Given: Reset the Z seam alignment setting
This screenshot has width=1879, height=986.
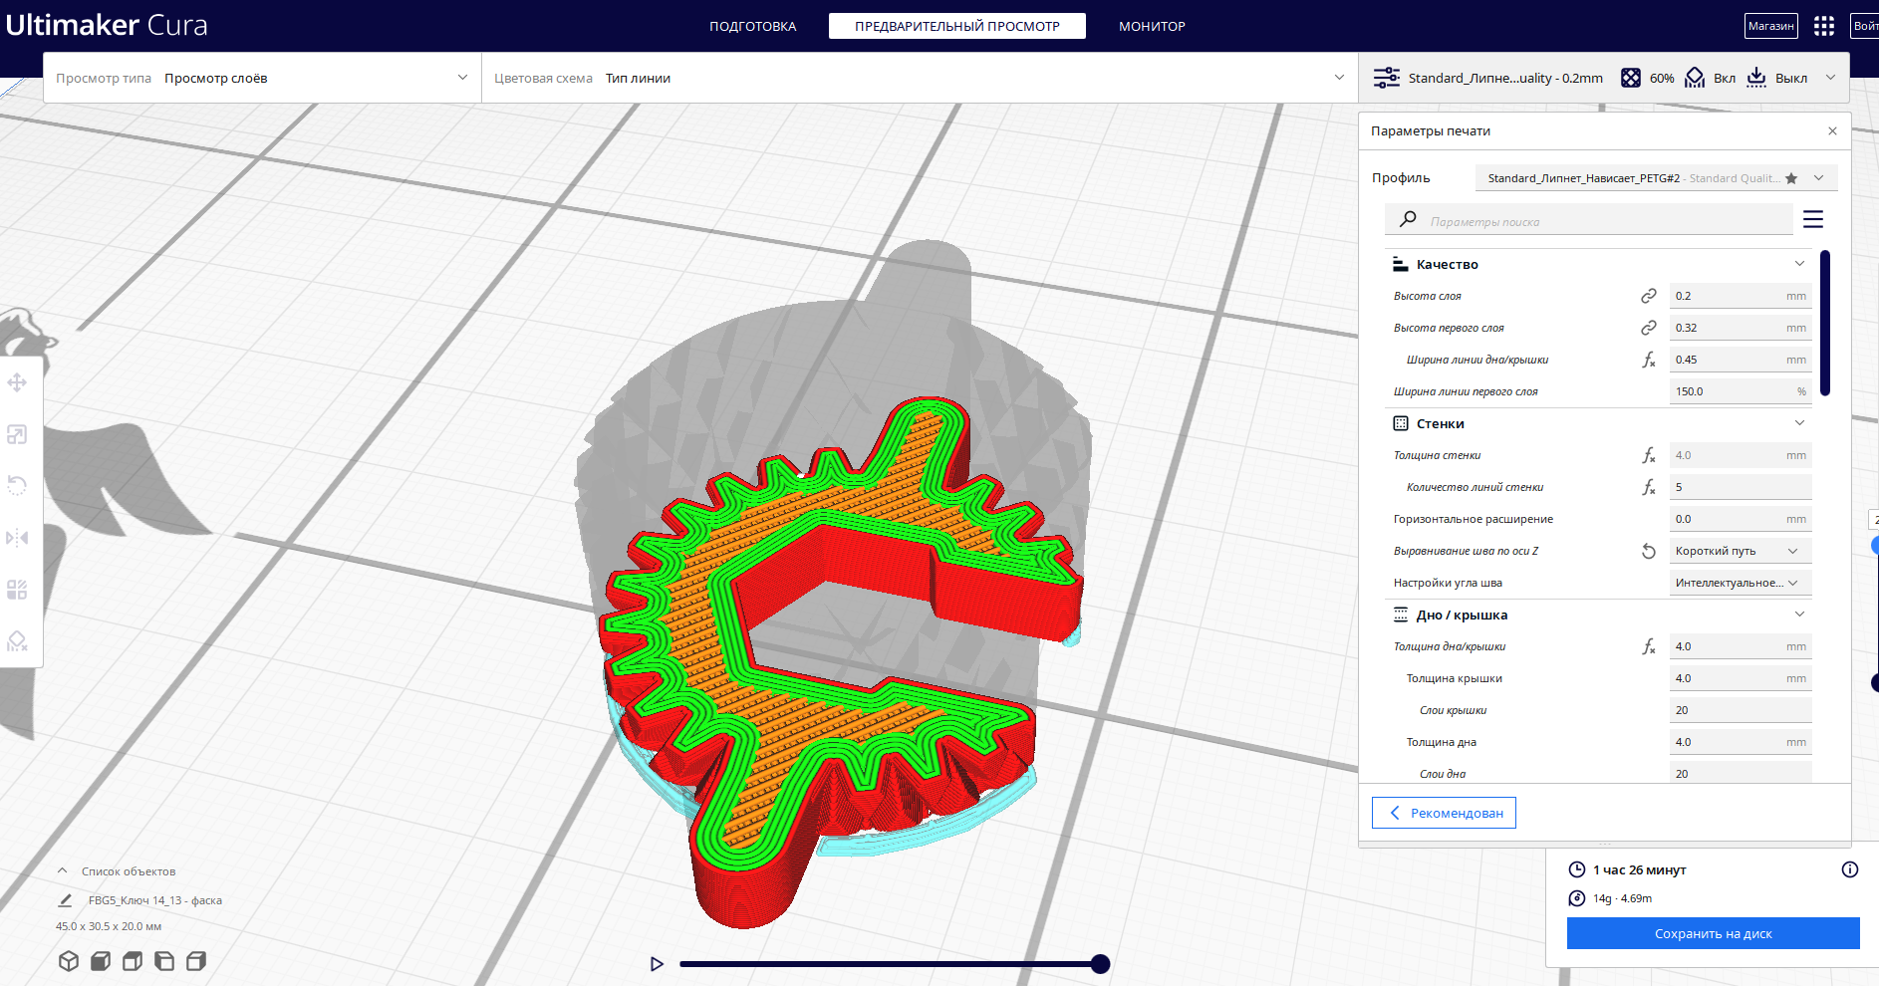Looking at the screenshot, I should 1649,551.
